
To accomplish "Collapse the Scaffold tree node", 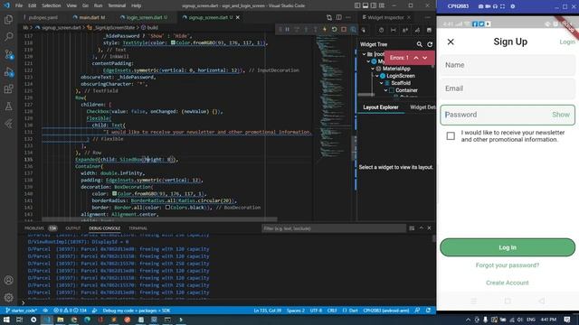I will click(x=382, y=83).
